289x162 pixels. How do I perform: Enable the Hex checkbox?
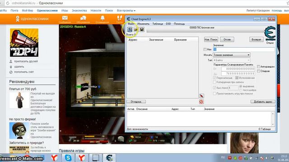[x=205, y=49]
